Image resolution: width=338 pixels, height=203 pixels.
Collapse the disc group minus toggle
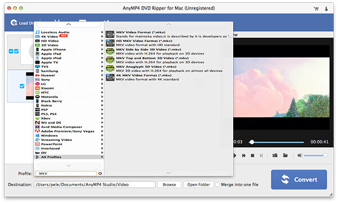click(11, 51)
